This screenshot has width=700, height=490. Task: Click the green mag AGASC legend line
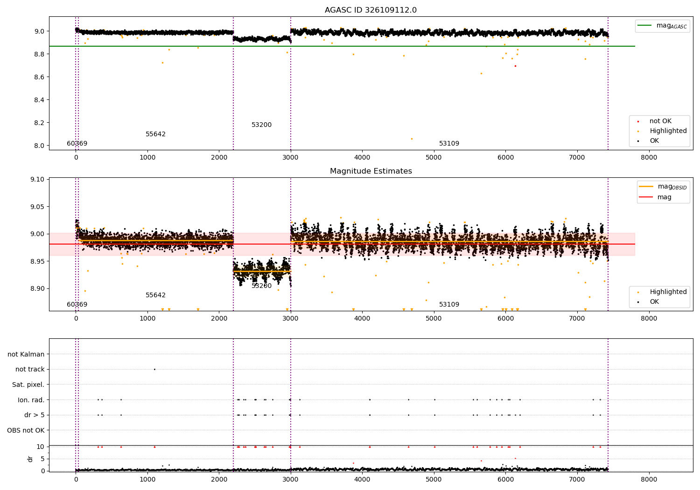click(x=645, y=26)
